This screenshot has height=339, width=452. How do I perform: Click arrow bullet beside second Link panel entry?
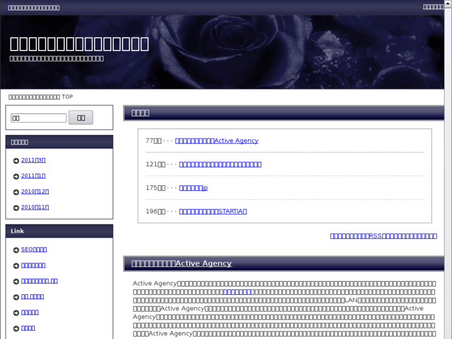click(16, 266)
